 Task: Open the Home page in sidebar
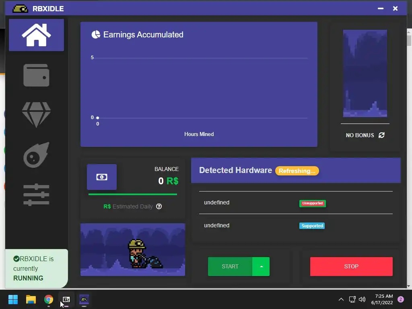(x=36, y=35)
